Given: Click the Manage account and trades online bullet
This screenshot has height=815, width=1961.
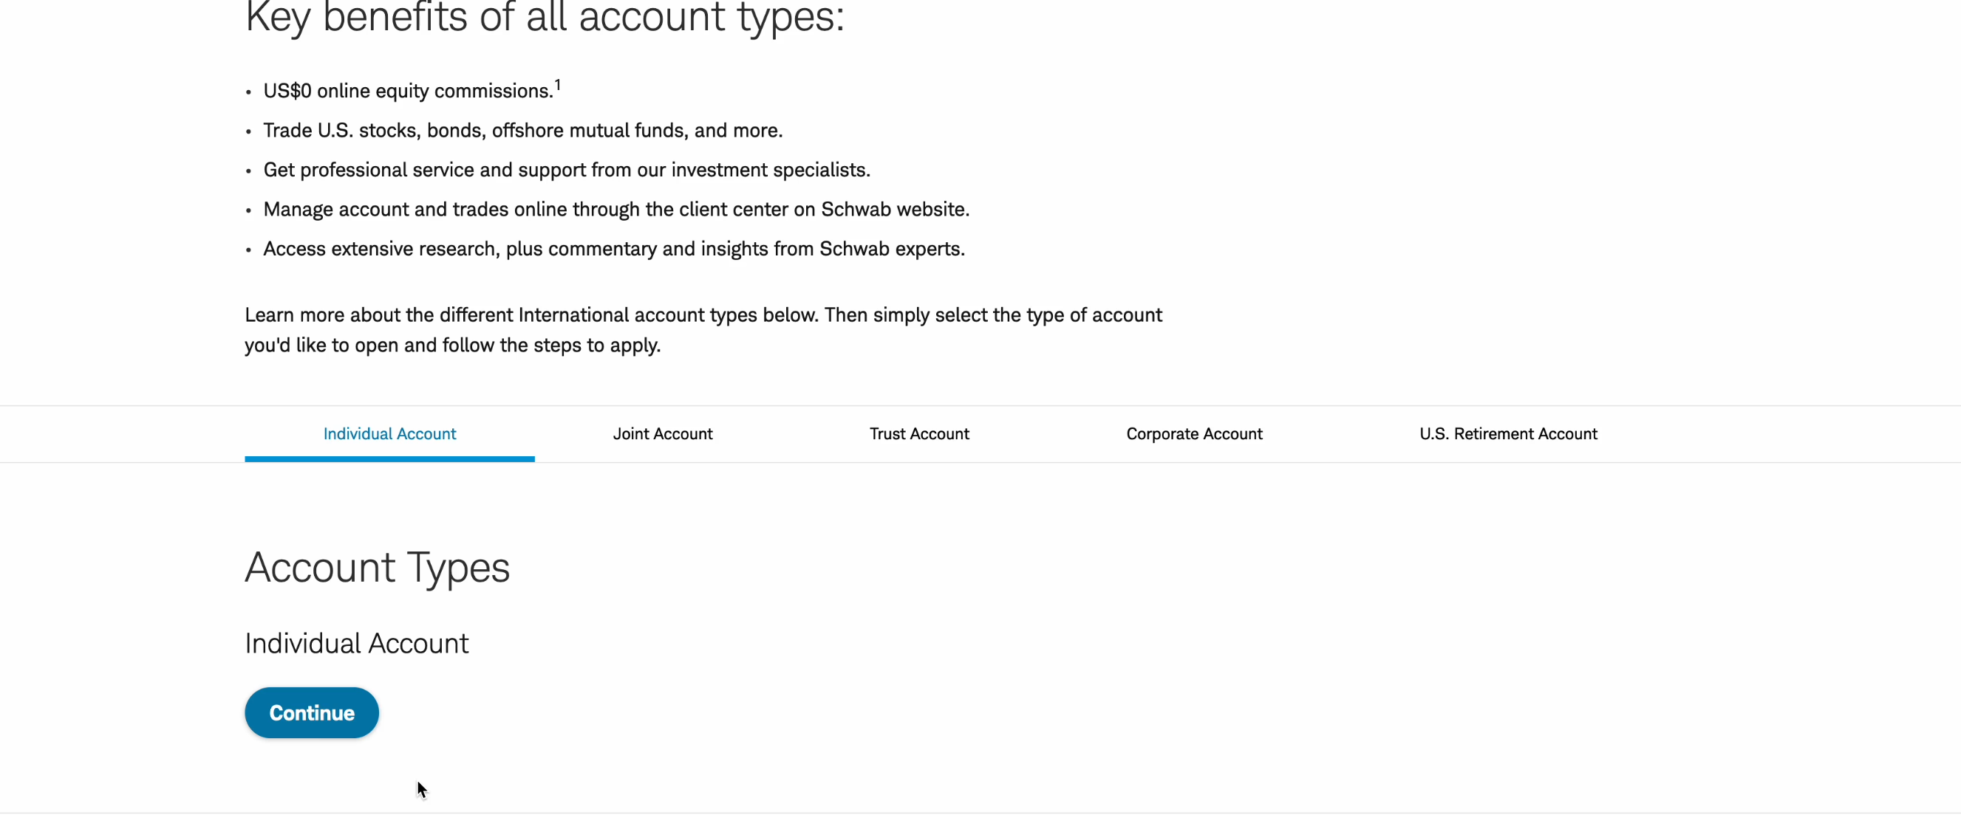Looking at the screenshot, I should [615, 209].
